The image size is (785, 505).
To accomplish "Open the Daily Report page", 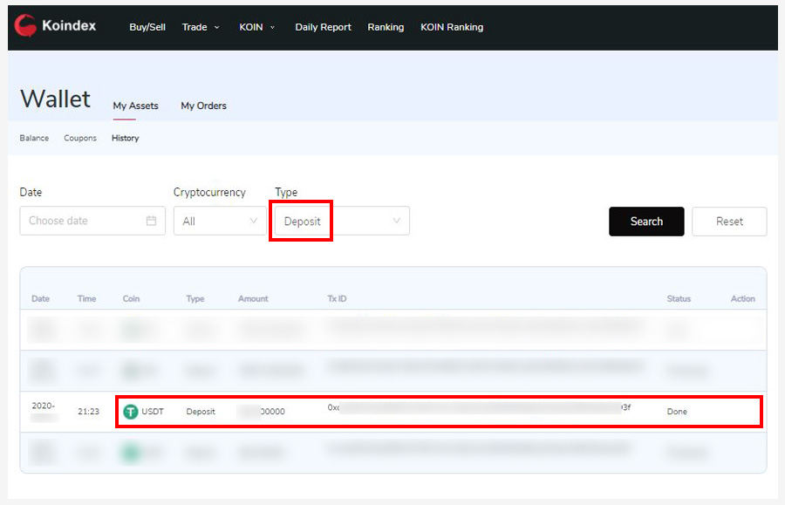I will [323, 27].
